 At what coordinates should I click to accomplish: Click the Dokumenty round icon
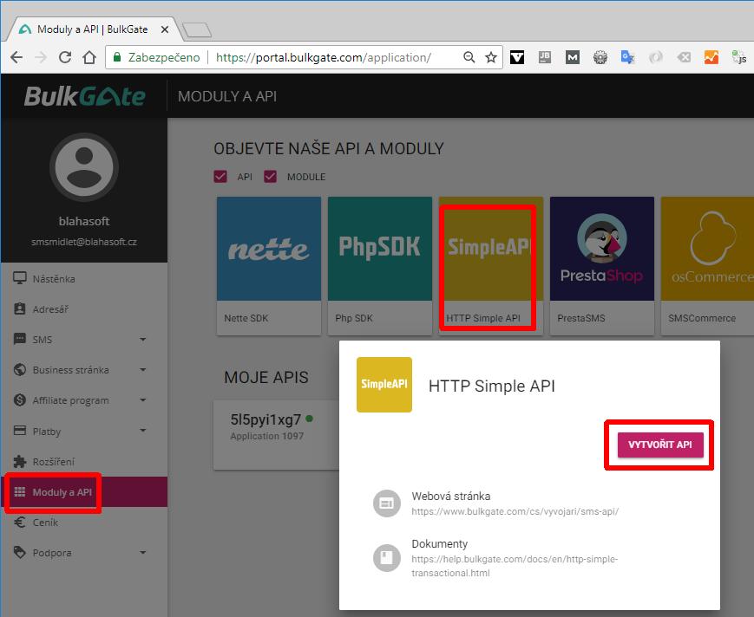coord(387,558)
